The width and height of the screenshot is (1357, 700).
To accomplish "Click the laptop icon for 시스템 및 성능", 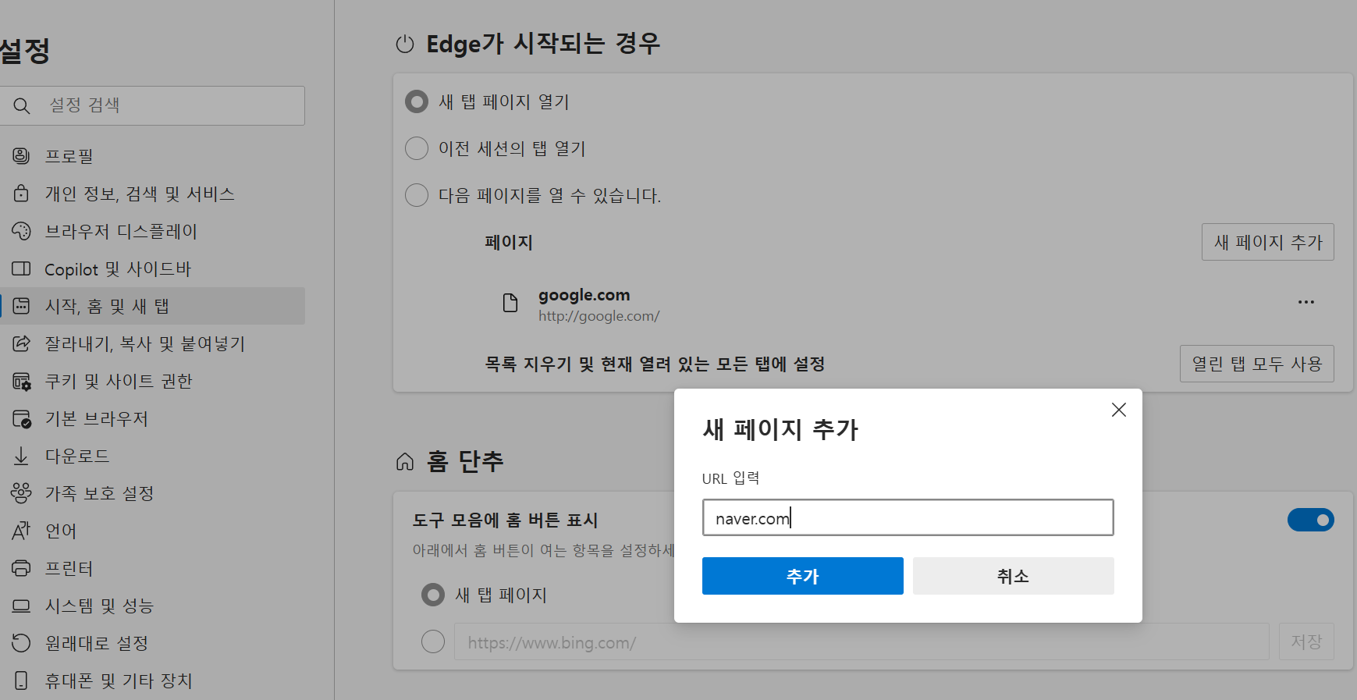I will coord(21,606).
